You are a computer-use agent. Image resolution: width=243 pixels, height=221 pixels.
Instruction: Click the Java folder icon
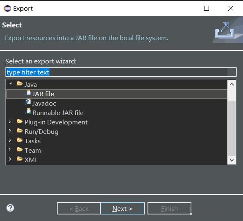[20, 83]
